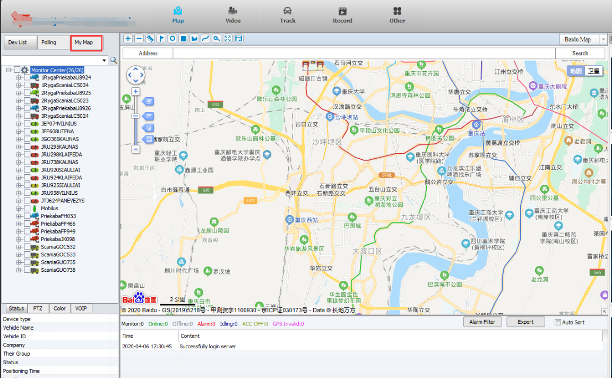This screenshot has width=612, height=378.
Task: Enable the Auto Sort checkbox
Action: [x=558, y=322]
